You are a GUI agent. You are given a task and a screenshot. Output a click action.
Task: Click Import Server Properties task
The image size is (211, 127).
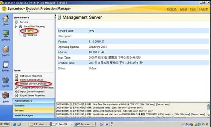(x=32, y=91)
